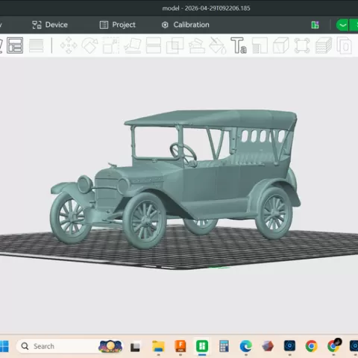358x358 pixels.
Task: Open the Cut tool
Action: [154, 45]
